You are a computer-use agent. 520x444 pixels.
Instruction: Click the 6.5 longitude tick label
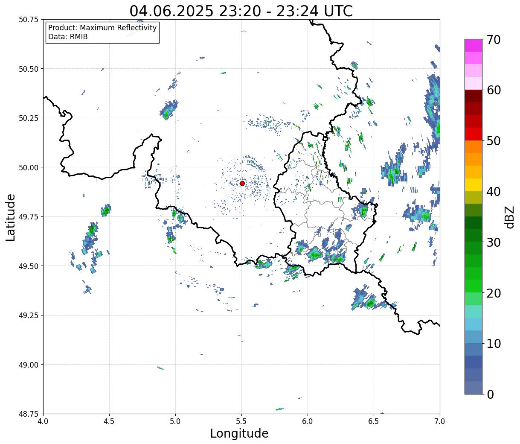[x=374, y=421]
